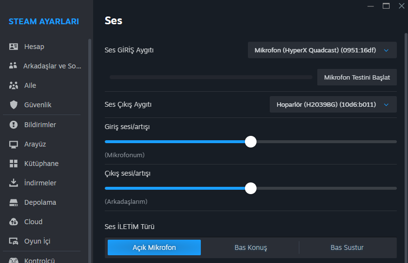Open the Oyun İçi settings page
This screenshot has height=263, width=408.
pos(37,241)
